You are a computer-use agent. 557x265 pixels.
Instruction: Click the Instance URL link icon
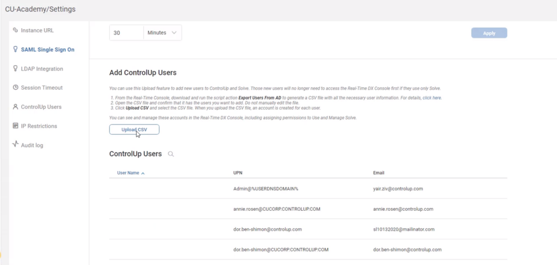pyautogui.click(x=15, y=30)
